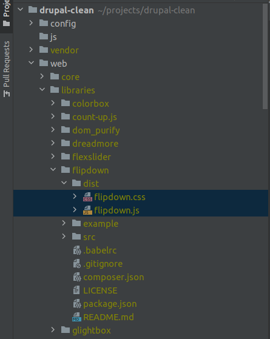
Task: Click the .gitignore file icon
Action: [x=77, y=264]
